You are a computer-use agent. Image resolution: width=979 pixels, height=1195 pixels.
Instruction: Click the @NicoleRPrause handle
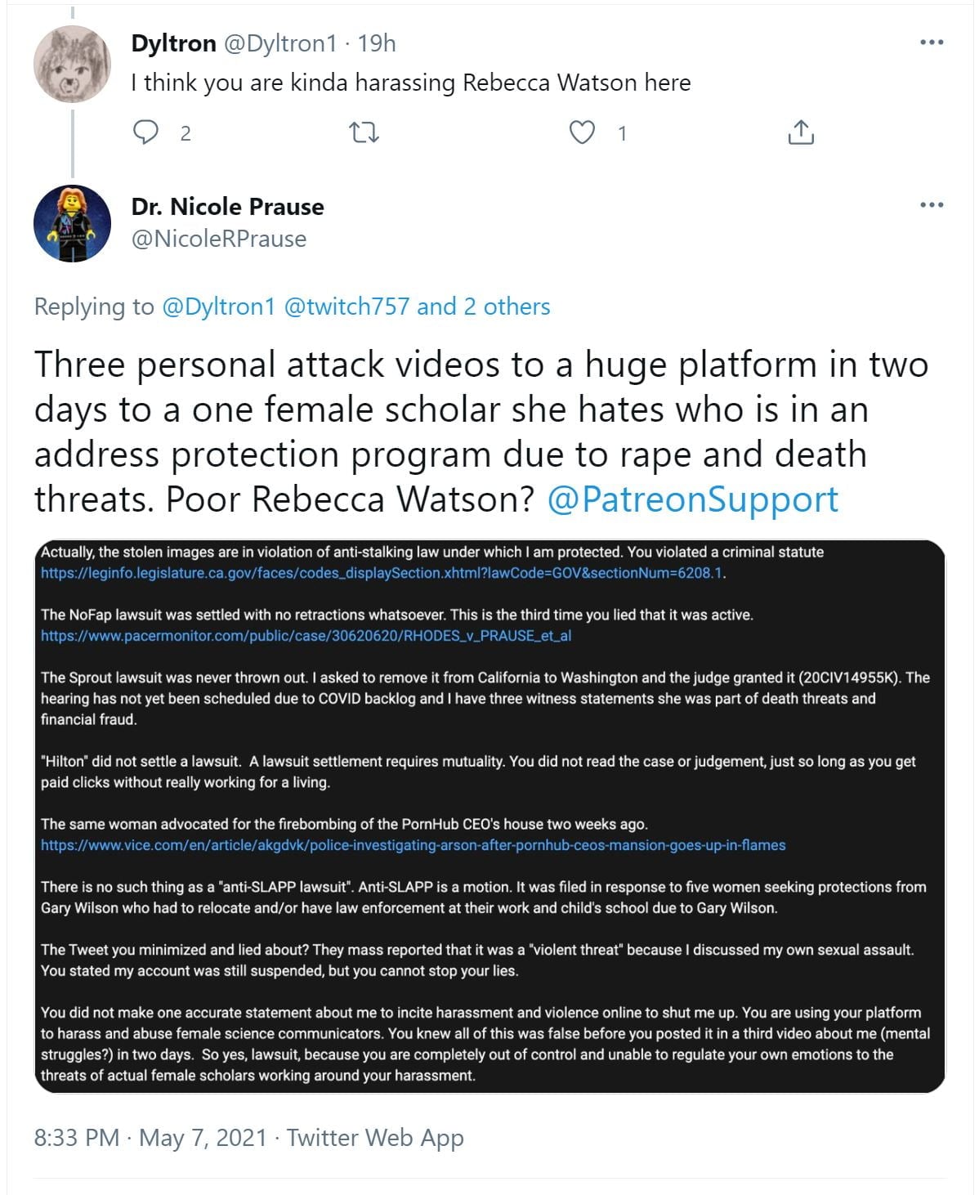pos(218,239)
